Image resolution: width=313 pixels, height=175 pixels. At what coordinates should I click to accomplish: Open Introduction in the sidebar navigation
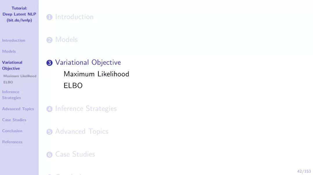[14, 40]
